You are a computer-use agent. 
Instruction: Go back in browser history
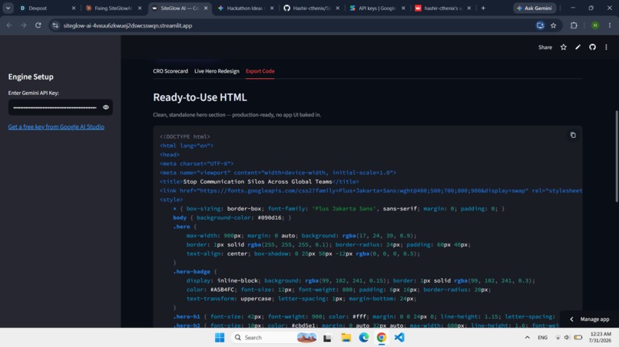pyautogui.click(x=9, y=25)
